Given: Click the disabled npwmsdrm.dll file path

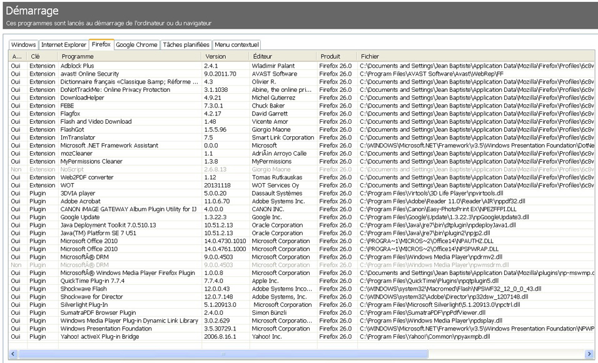Looking at the screenshot, I should 434,265.
